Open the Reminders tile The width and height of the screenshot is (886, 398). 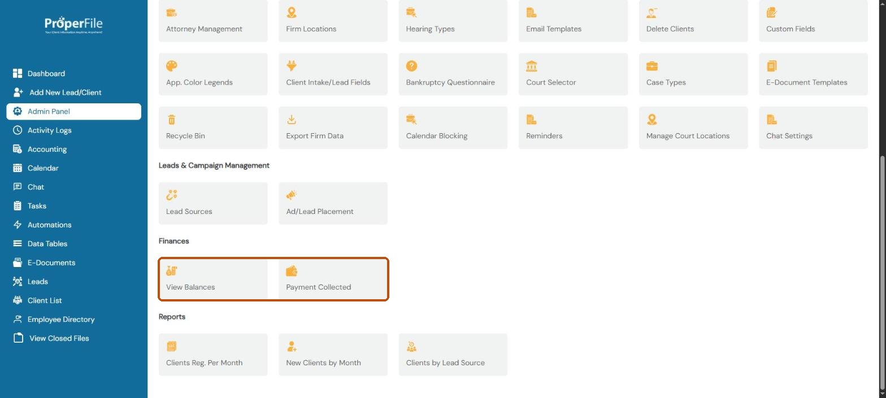(x=573, y=128)
